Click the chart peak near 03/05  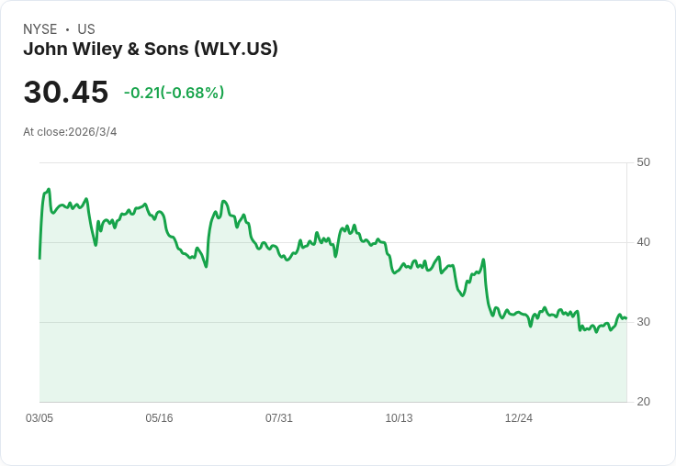48,190
